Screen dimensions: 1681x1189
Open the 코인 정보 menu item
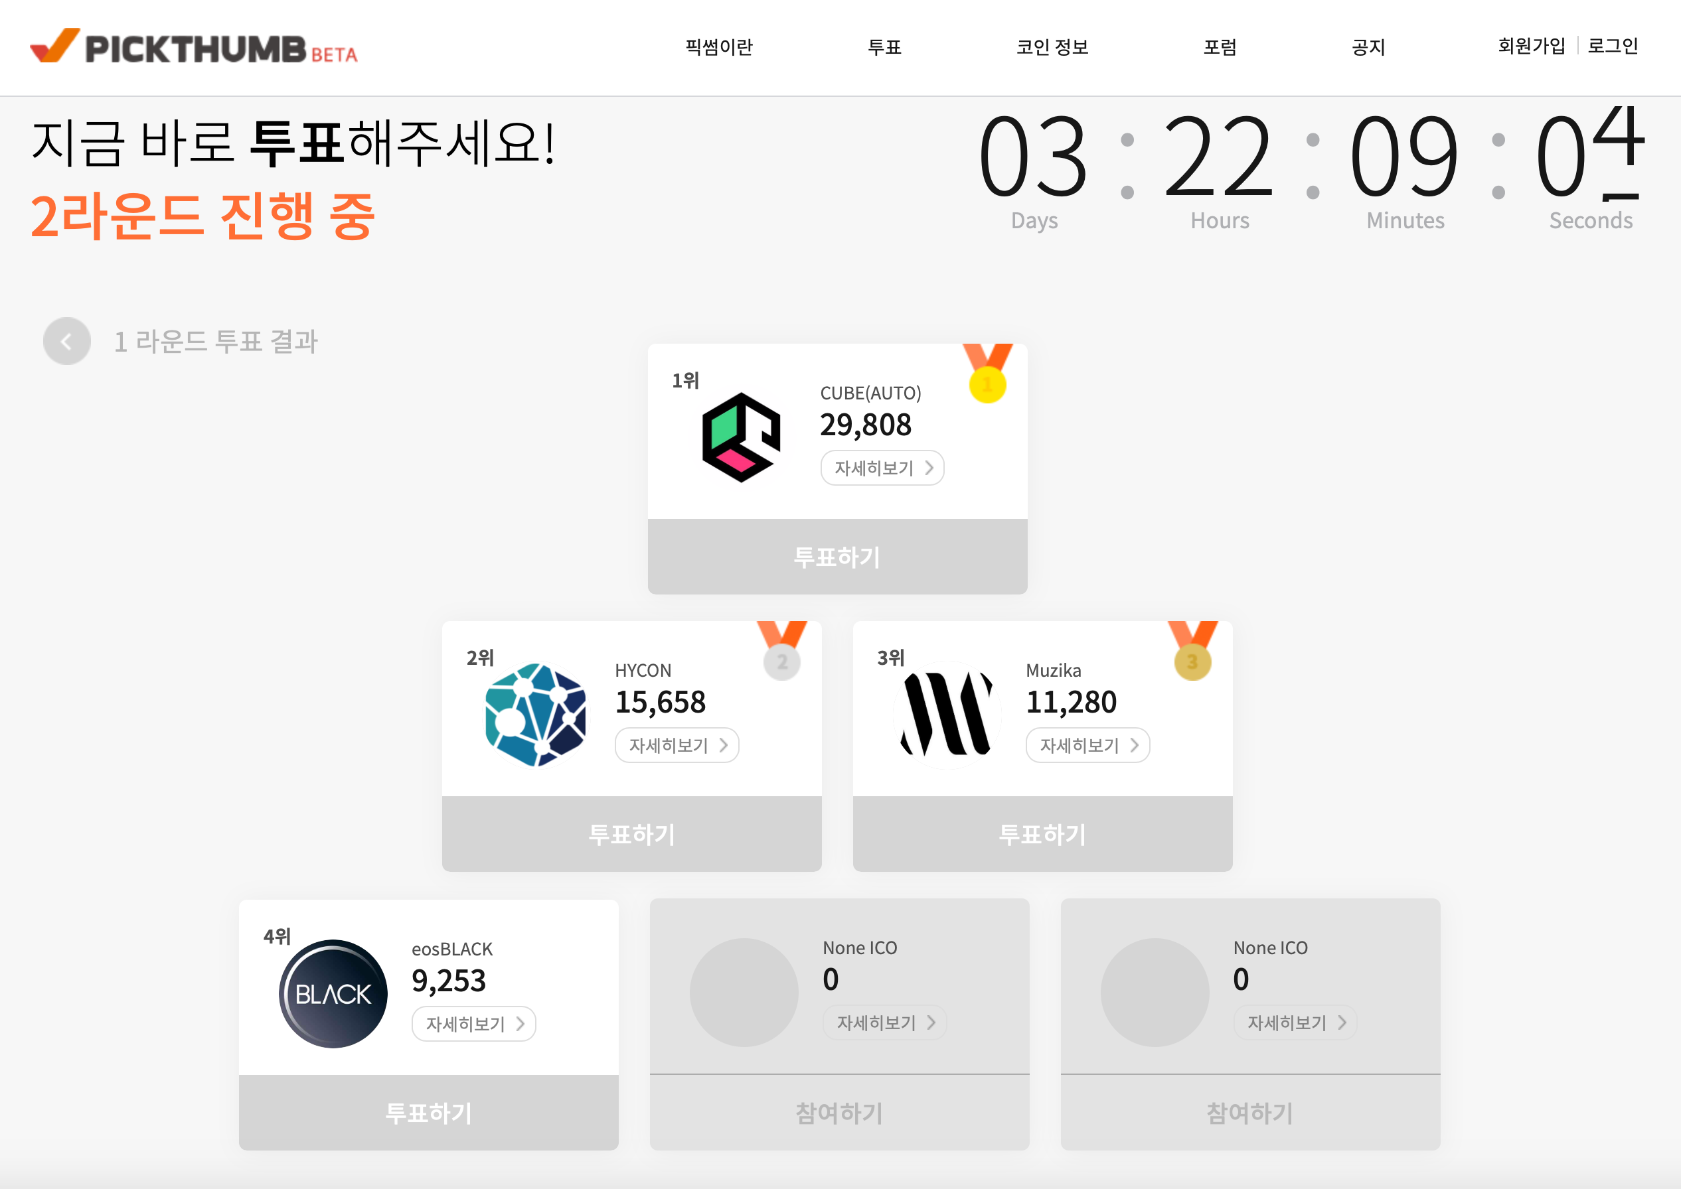[1052, 47]
